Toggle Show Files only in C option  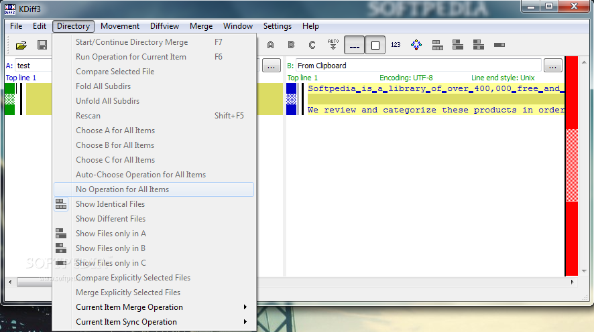154,263
